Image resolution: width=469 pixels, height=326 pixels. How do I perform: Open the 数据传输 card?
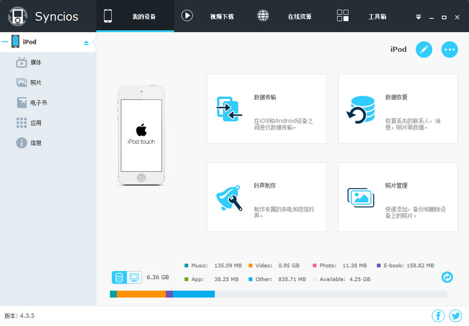[x=267, y=109]
